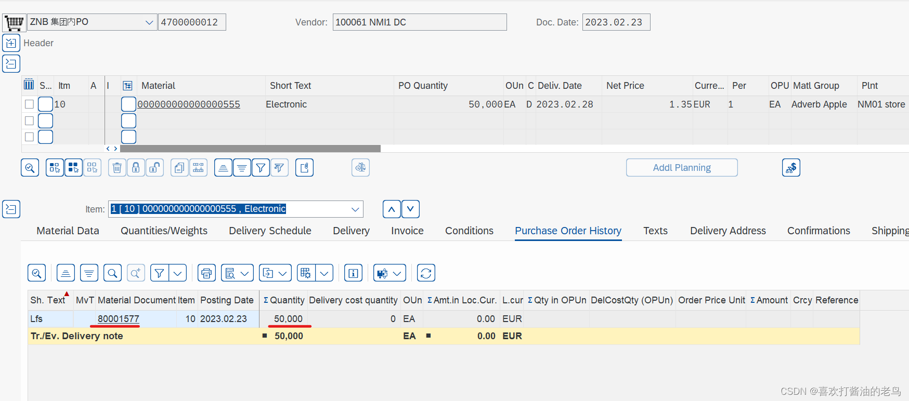This screenshot has width=909, height=401.
Task: Tick the third empty row checkbox
Action: (29, 137)
